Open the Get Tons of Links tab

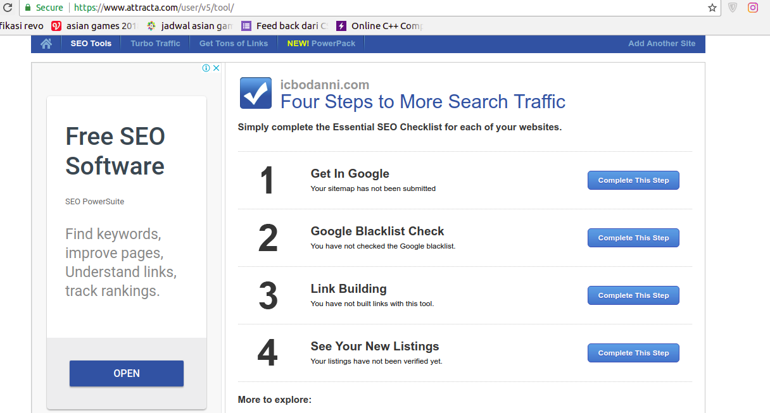[x=234, y=44]
